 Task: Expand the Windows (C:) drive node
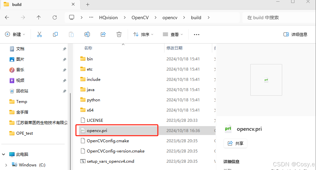[x=6, y=165]
